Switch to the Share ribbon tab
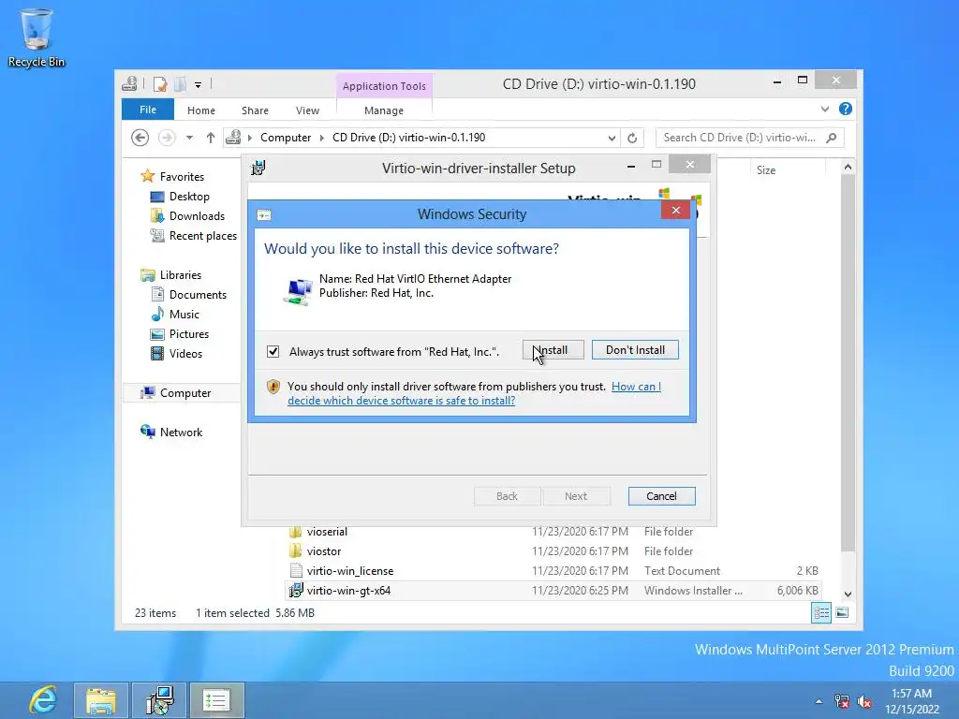The image size is (959, 719). tap(255, 110)
